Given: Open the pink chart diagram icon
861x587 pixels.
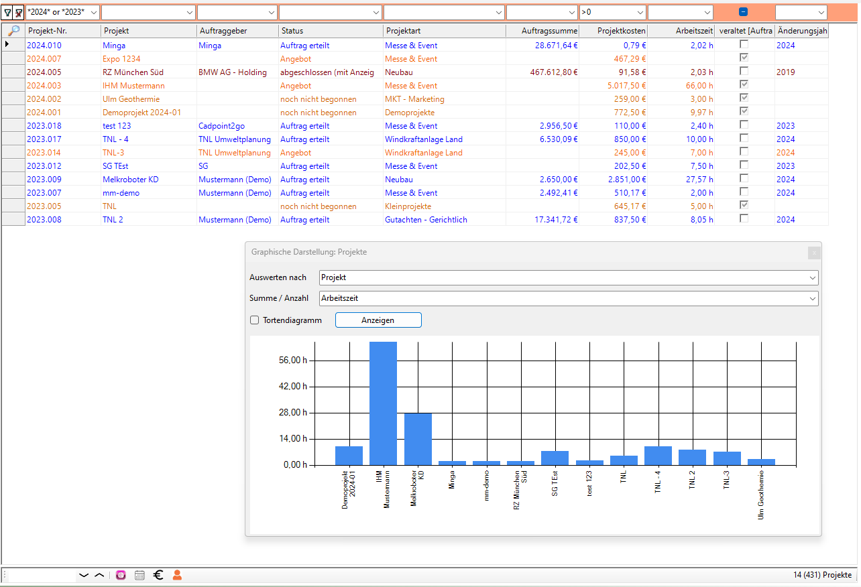Looking at the screenshot, I should (121, 575).
